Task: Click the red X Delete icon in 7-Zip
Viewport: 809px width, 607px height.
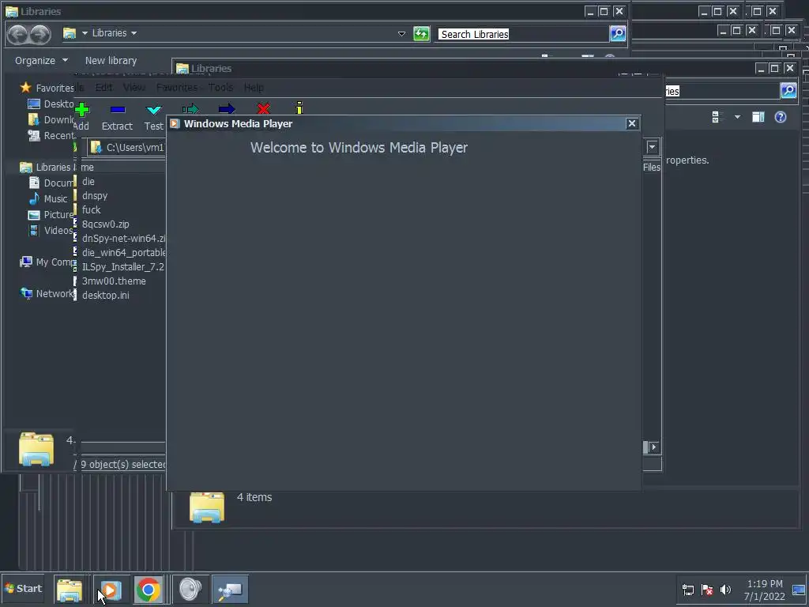Action: pos(263,109)
